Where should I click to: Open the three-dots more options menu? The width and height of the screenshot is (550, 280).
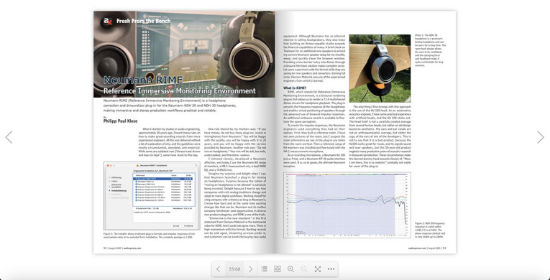click(331, 269)
